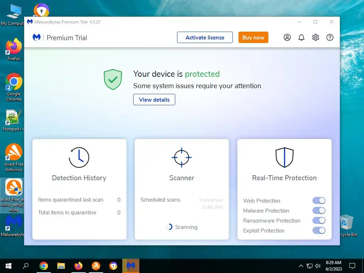Click the Real-Time Protection shield icon
The width and height of the screenshot is (364, 273).
[x=284, y=157]
